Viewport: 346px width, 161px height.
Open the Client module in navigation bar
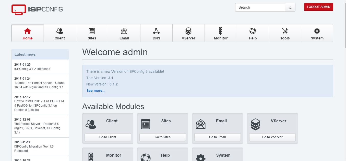coord(60,33)
